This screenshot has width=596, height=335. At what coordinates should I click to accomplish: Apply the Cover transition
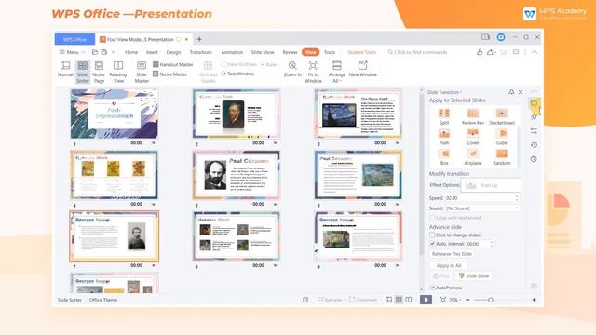pos(473,137)
